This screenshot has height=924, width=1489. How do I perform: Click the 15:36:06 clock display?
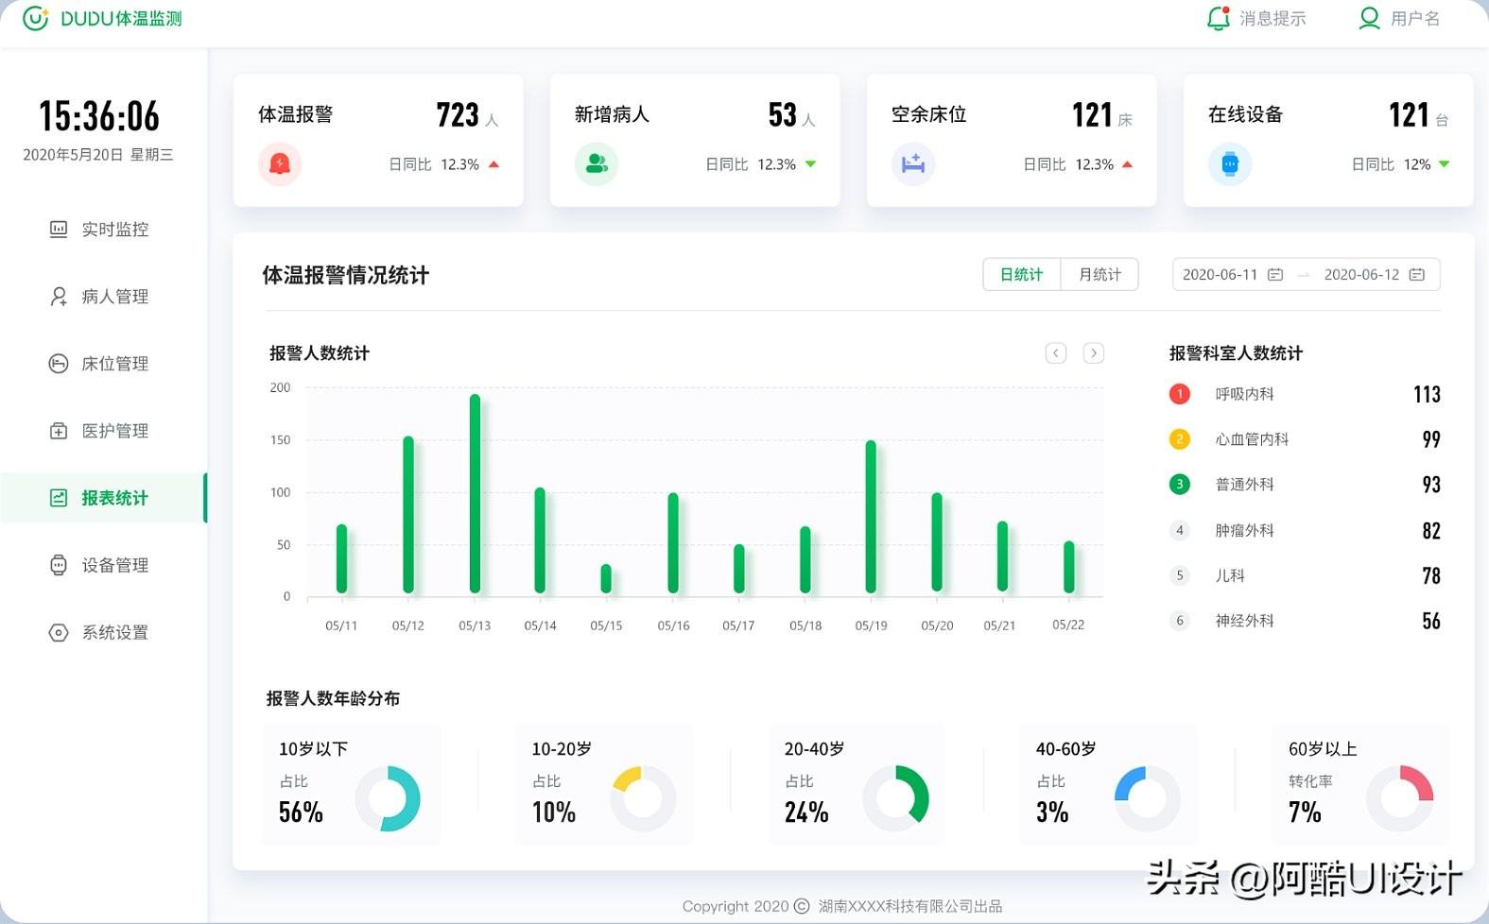(x=99, y=117)
